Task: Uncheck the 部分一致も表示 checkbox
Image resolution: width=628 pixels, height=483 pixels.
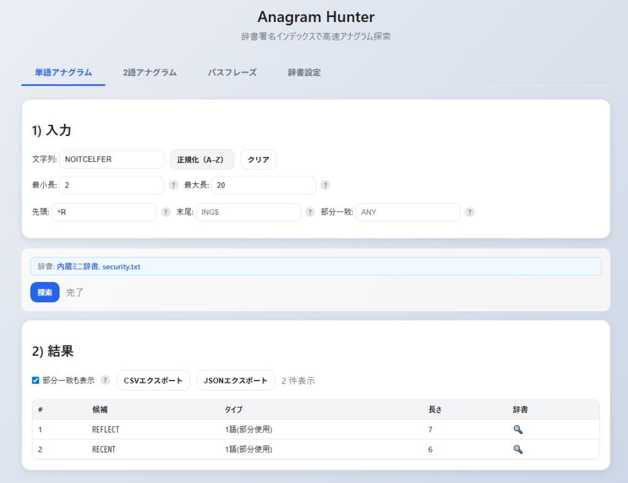Action: click(36, 380)
